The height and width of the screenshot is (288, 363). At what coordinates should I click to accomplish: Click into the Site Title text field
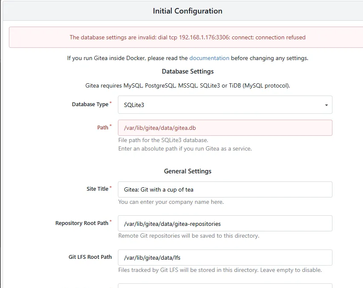pos(225,189)
